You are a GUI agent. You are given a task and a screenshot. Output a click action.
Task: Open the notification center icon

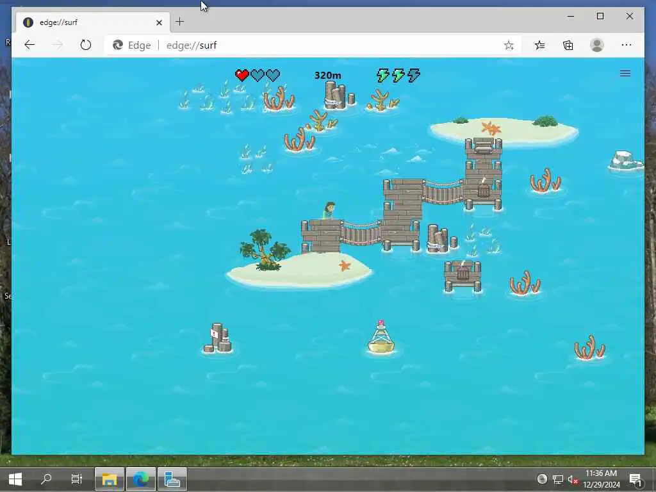click(636, 479)
